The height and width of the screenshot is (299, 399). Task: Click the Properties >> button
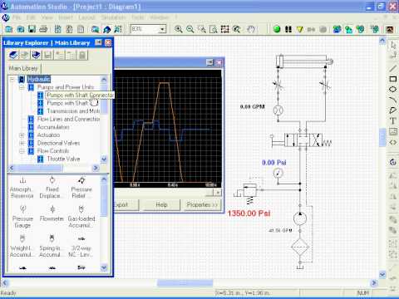(202, 205)
